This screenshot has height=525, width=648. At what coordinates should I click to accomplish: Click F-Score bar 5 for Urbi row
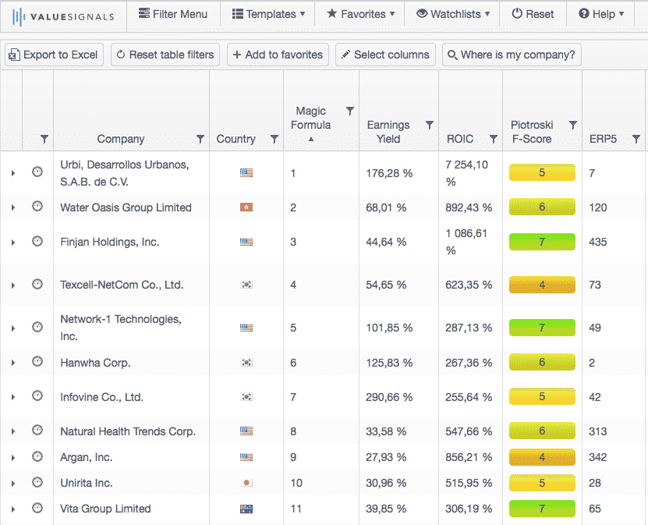coord(542,172)
